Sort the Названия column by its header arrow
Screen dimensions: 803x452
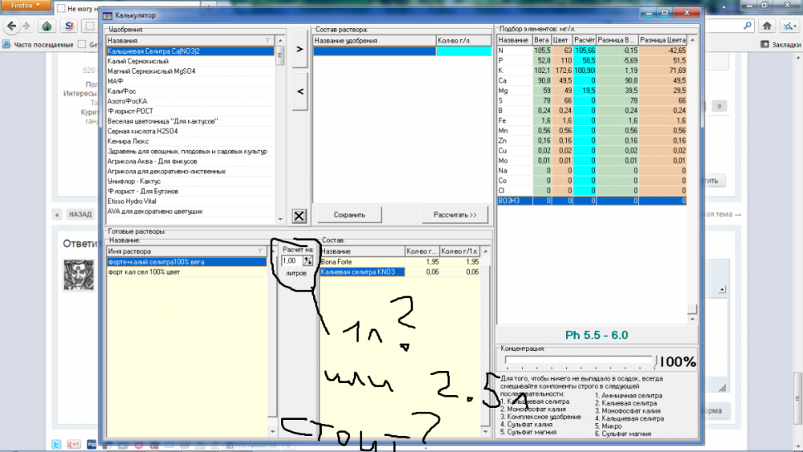point(268,40)
